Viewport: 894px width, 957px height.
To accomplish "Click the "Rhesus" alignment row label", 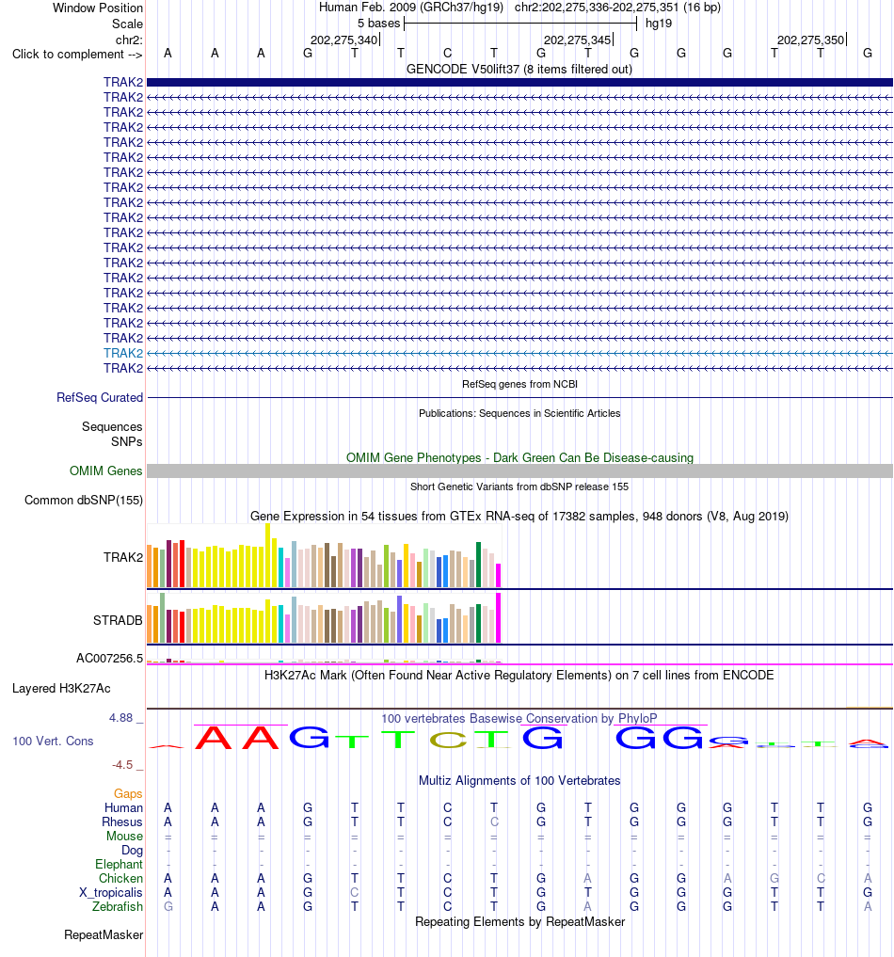I will click(x=122, y=821).
